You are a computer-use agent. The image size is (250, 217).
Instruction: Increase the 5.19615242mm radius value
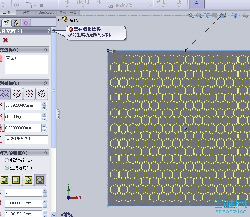45,212
